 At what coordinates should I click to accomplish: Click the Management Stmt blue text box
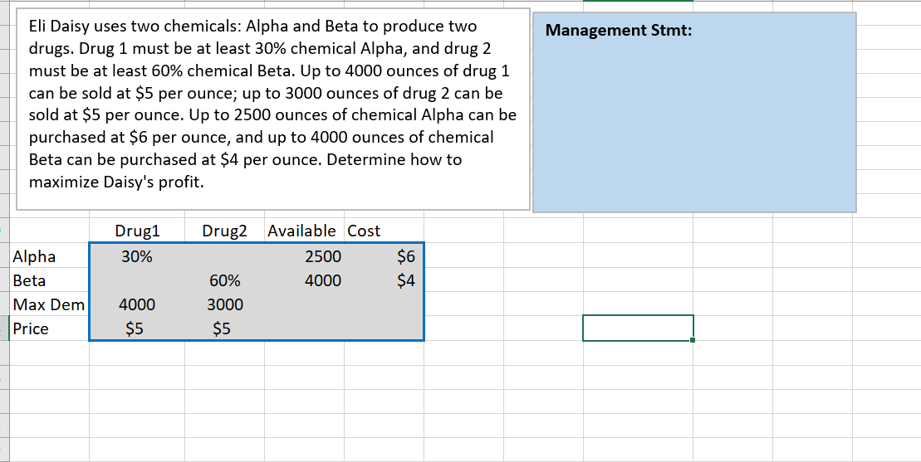click(x=694, y=112)
